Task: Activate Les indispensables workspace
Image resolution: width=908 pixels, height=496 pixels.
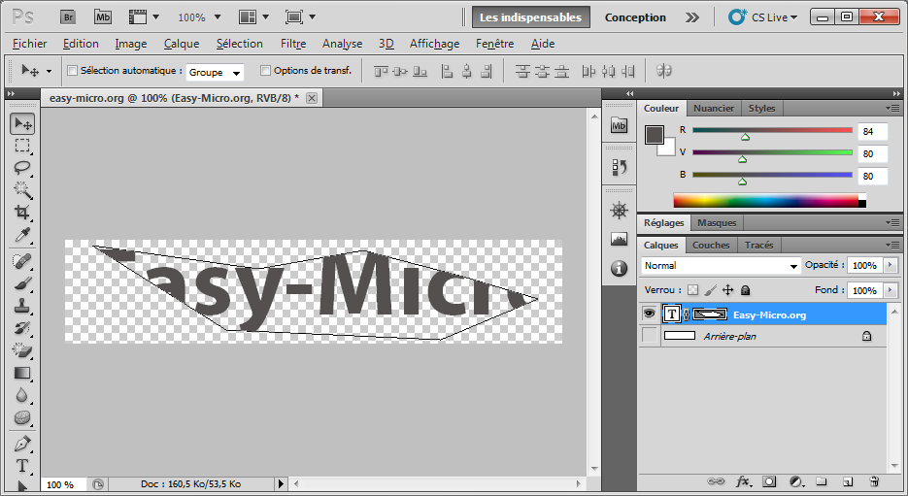Action: point(530,17)
